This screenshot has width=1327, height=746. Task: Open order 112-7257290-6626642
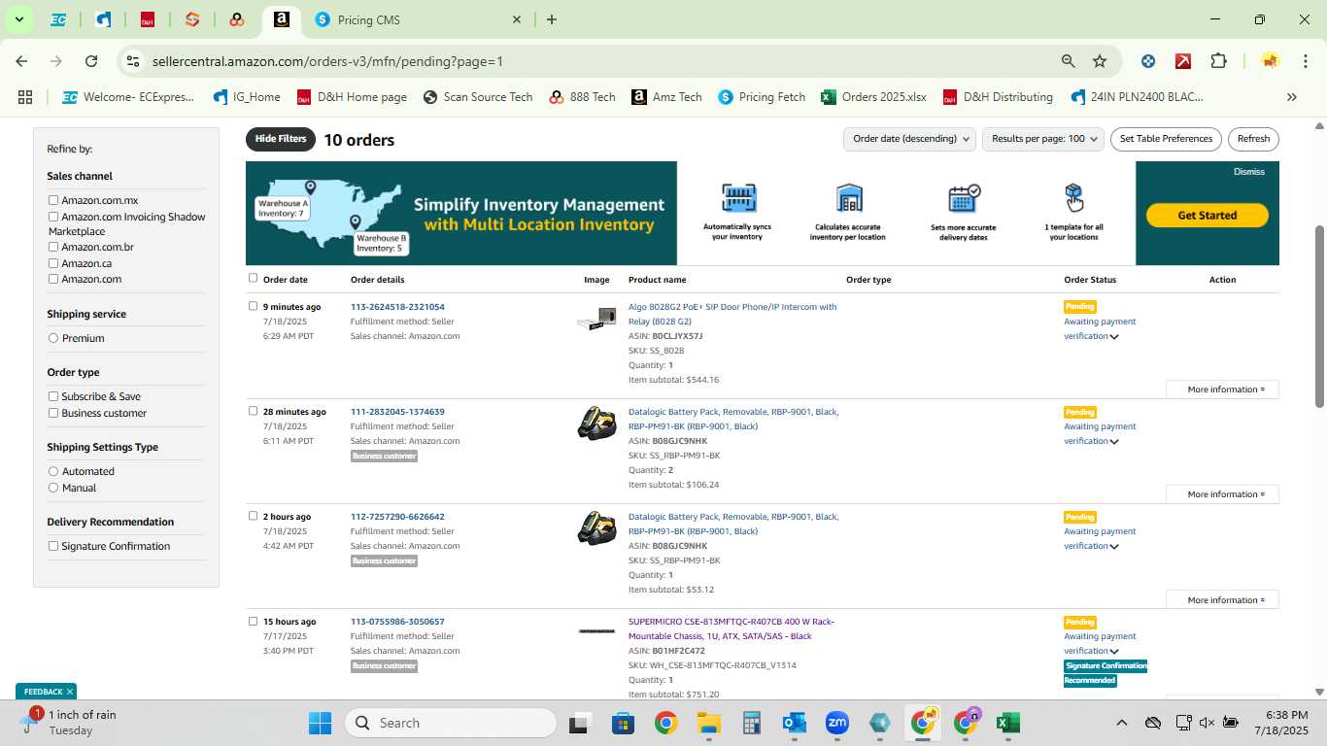click(397, 517)
